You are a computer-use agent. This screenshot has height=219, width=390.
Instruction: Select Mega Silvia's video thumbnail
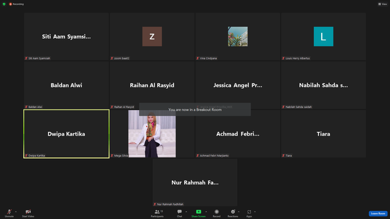[152, 134]
